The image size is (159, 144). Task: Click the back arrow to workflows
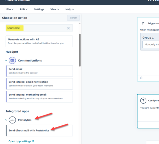click(x=5, y=1)
